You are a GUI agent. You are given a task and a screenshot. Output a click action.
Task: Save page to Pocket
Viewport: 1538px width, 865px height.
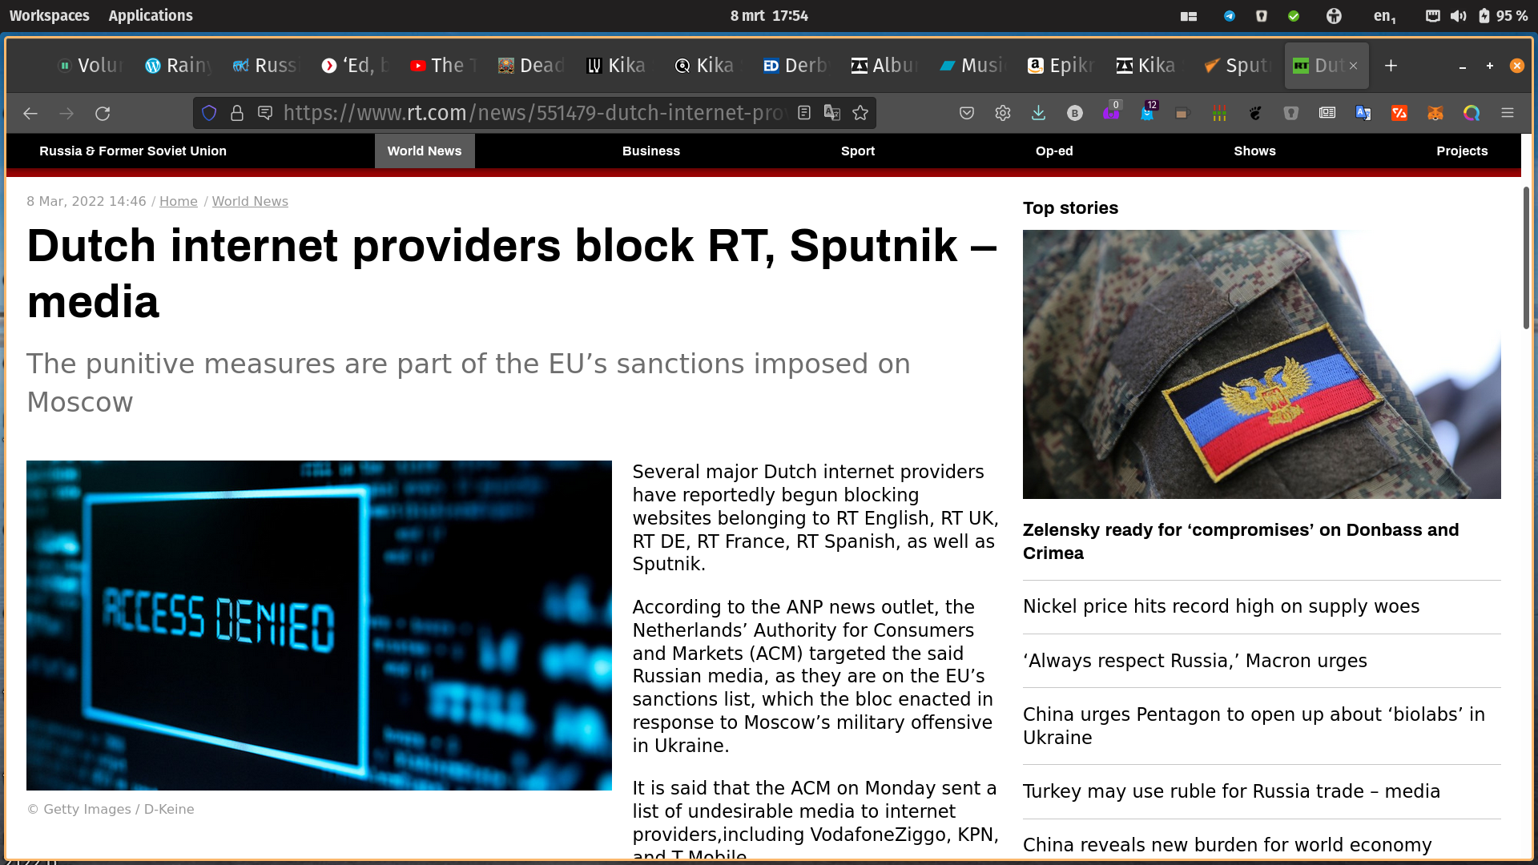[x=967, y=113]
